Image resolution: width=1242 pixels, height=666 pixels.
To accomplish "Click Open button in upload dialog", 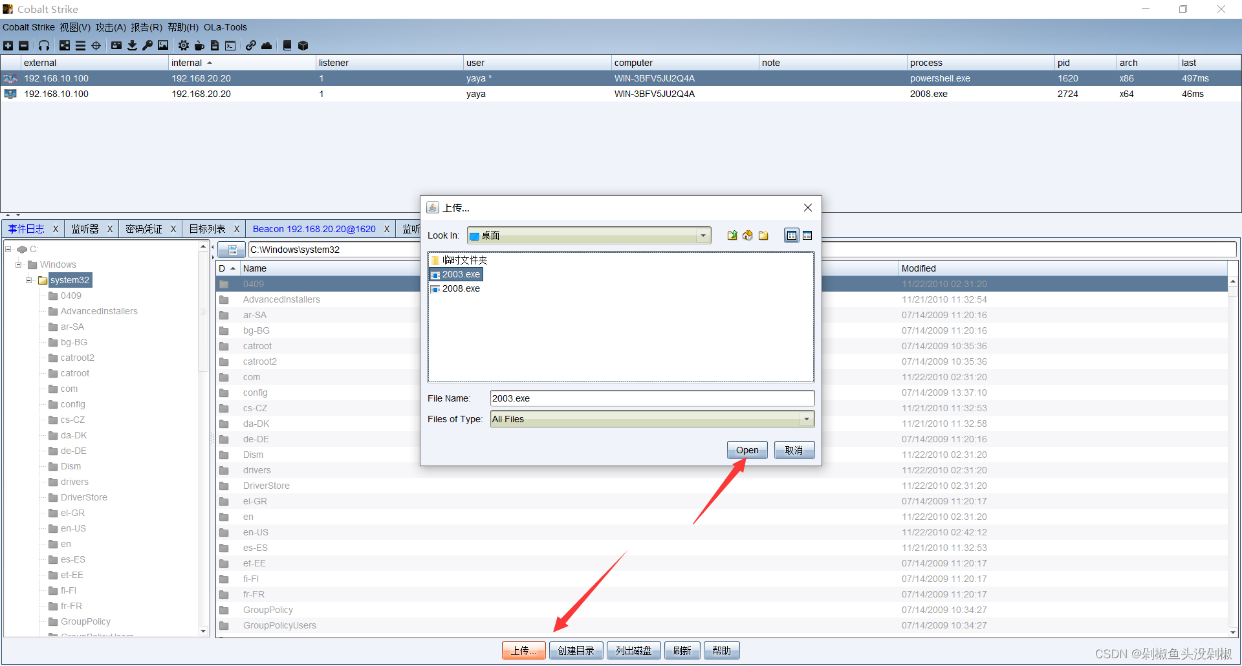I will (x=747, y=450).
